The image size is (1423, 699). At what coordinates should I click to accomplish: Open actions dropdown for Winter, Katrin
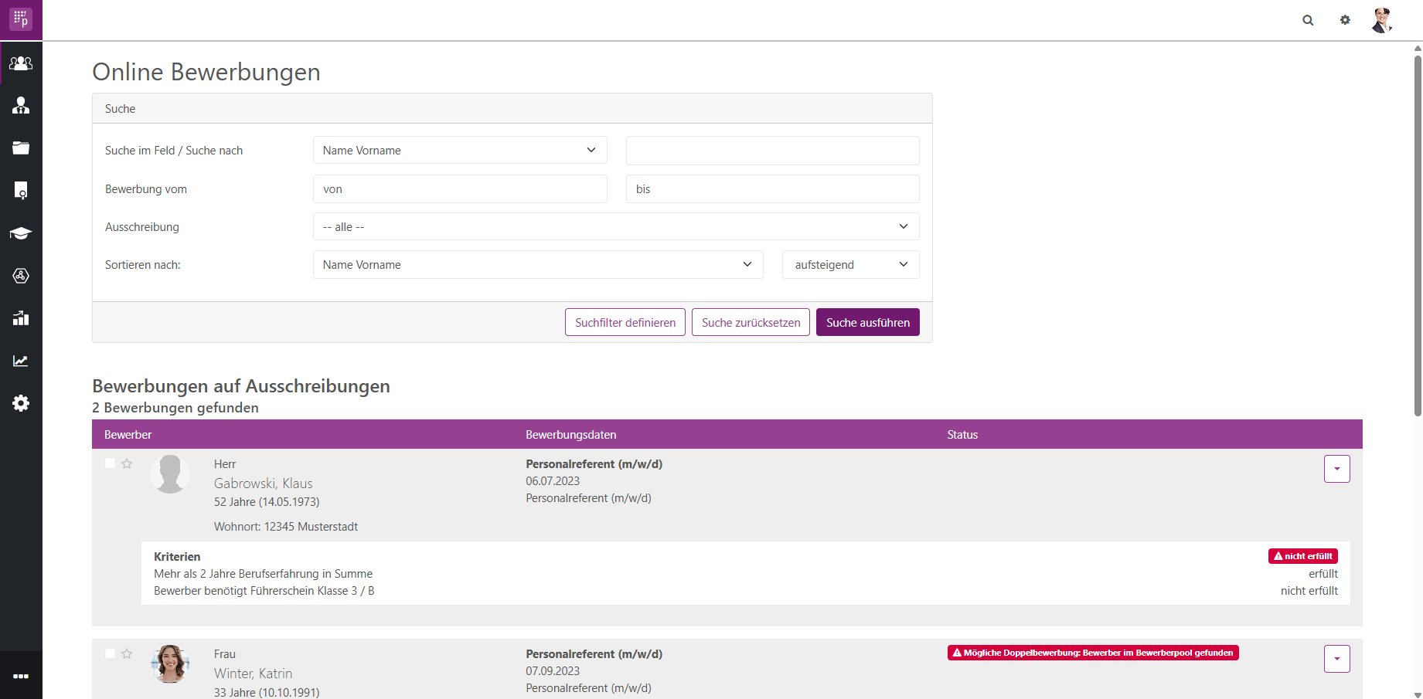point(1336,659)
